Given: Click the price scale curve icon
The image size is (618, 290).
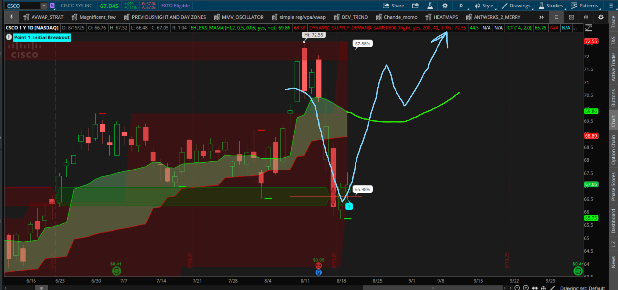Looking at the screenshot, I should pyautogui.click(x=588, y=28).
